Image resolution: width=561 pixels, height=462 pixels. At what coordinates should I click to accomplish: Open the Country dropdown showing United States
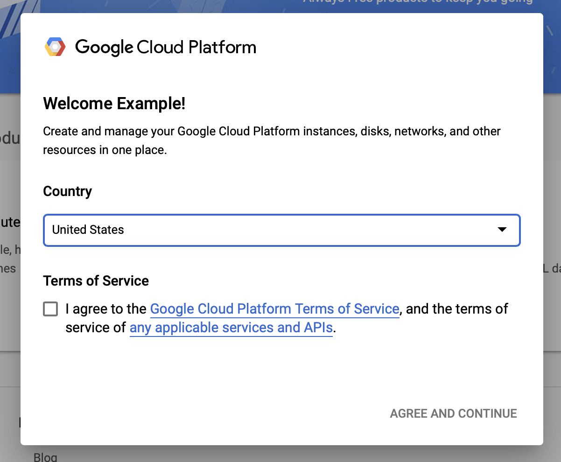[x=281, y=230]
